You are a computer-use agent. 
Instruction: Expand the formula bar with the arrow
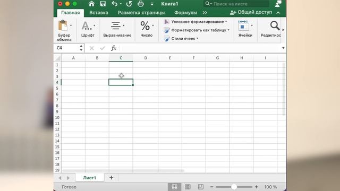point(283,48)
